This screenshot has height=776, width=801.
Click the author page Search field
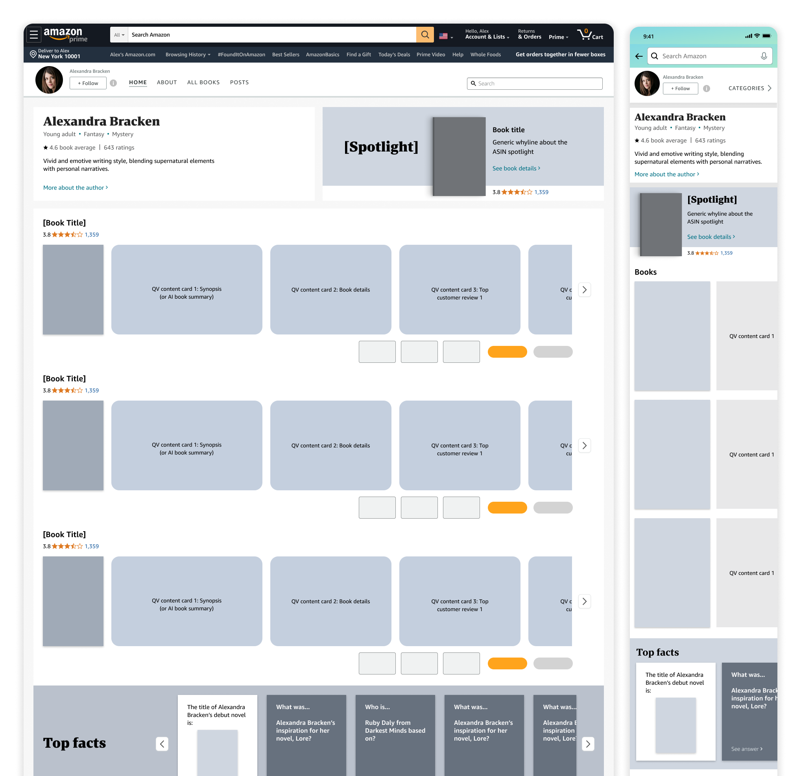[x=534, y=84]
